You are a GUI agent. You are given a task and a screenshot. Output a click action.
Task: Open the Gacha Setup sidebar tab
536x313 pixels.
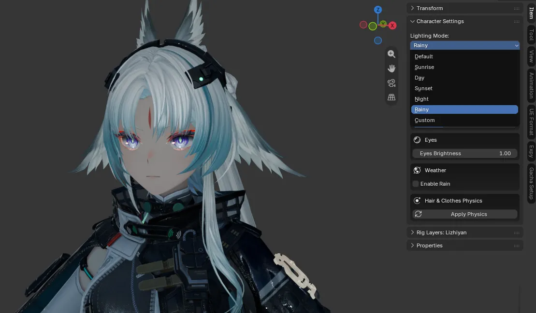pos(531,183)
